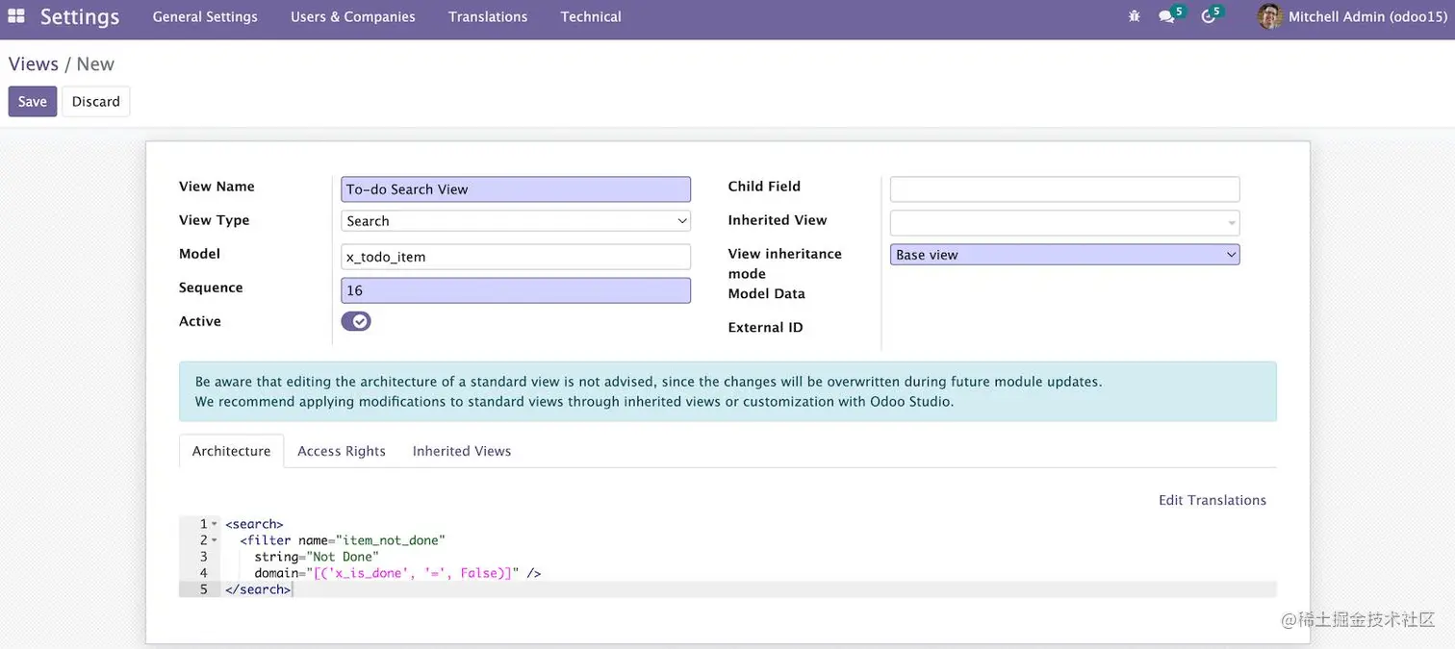Click the Edit Translations link
Viewport: 1455px width, 649px height.
(x=1212, y=500)
